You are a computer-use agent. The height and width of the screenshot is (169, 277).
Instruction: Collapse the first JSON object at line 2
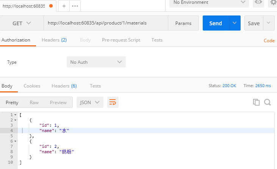[x=15, y=120]
